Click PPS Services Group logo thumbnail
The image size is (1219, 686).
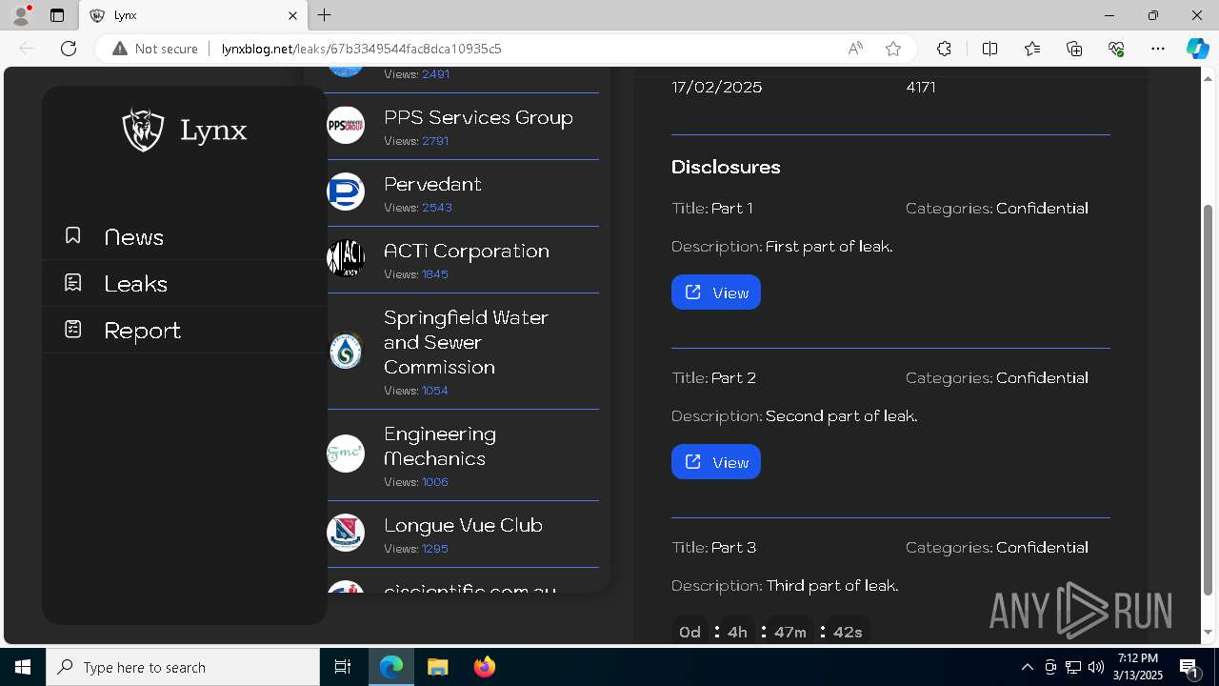point(346,125)
